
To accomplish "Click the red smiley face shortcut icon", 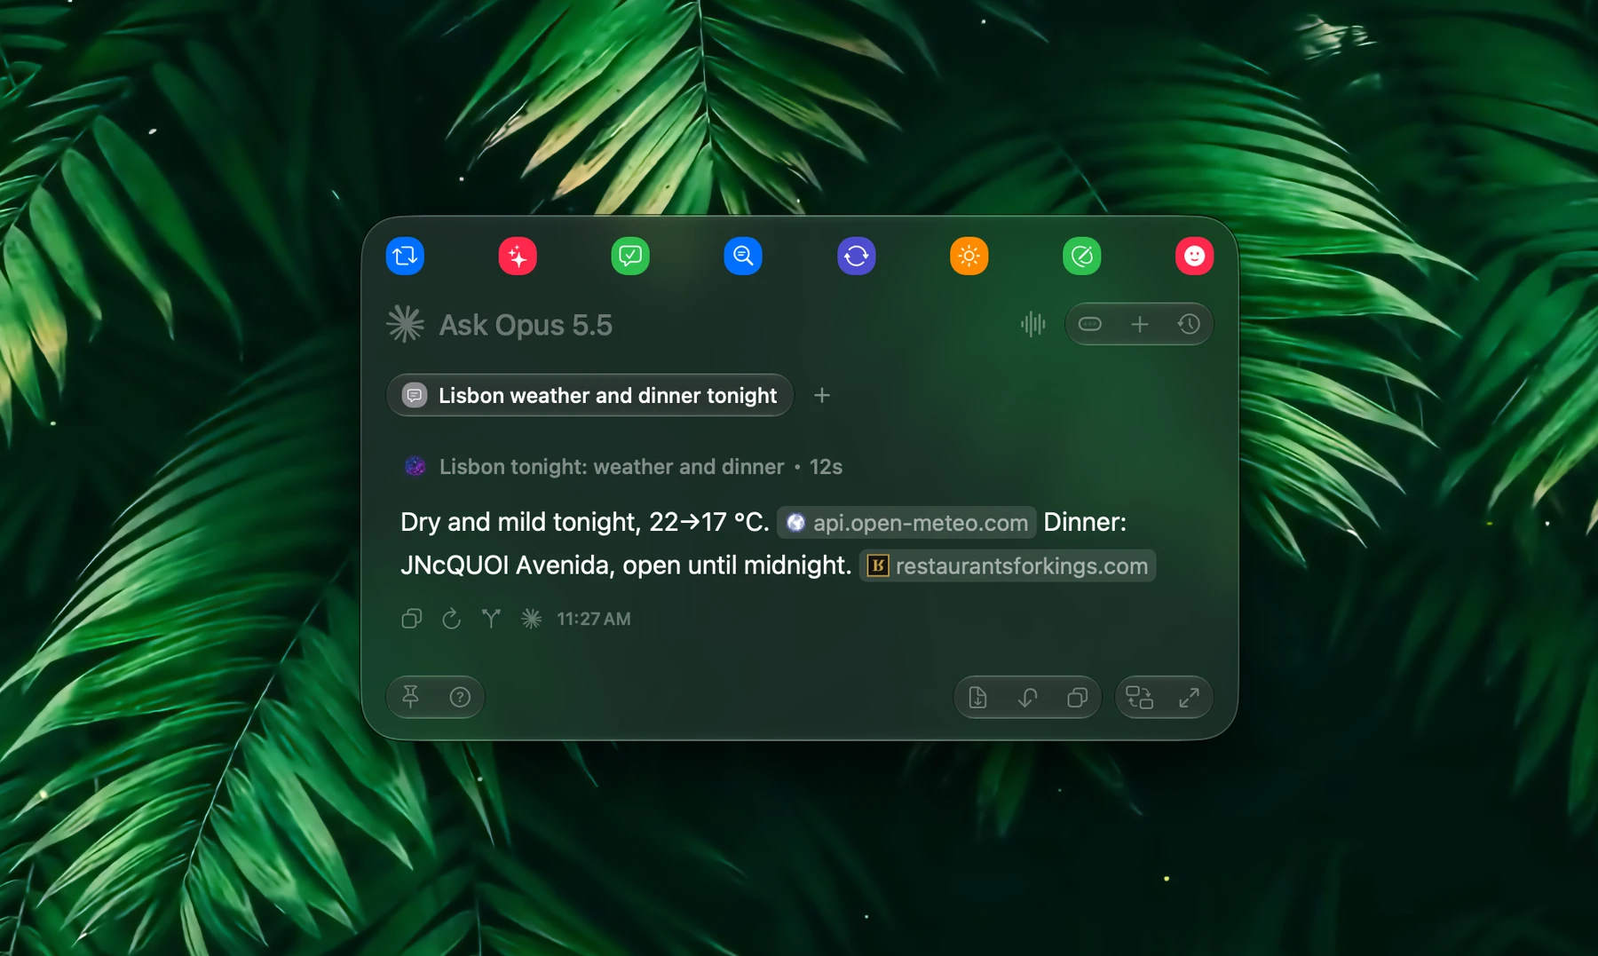I will click(1194, 256).
